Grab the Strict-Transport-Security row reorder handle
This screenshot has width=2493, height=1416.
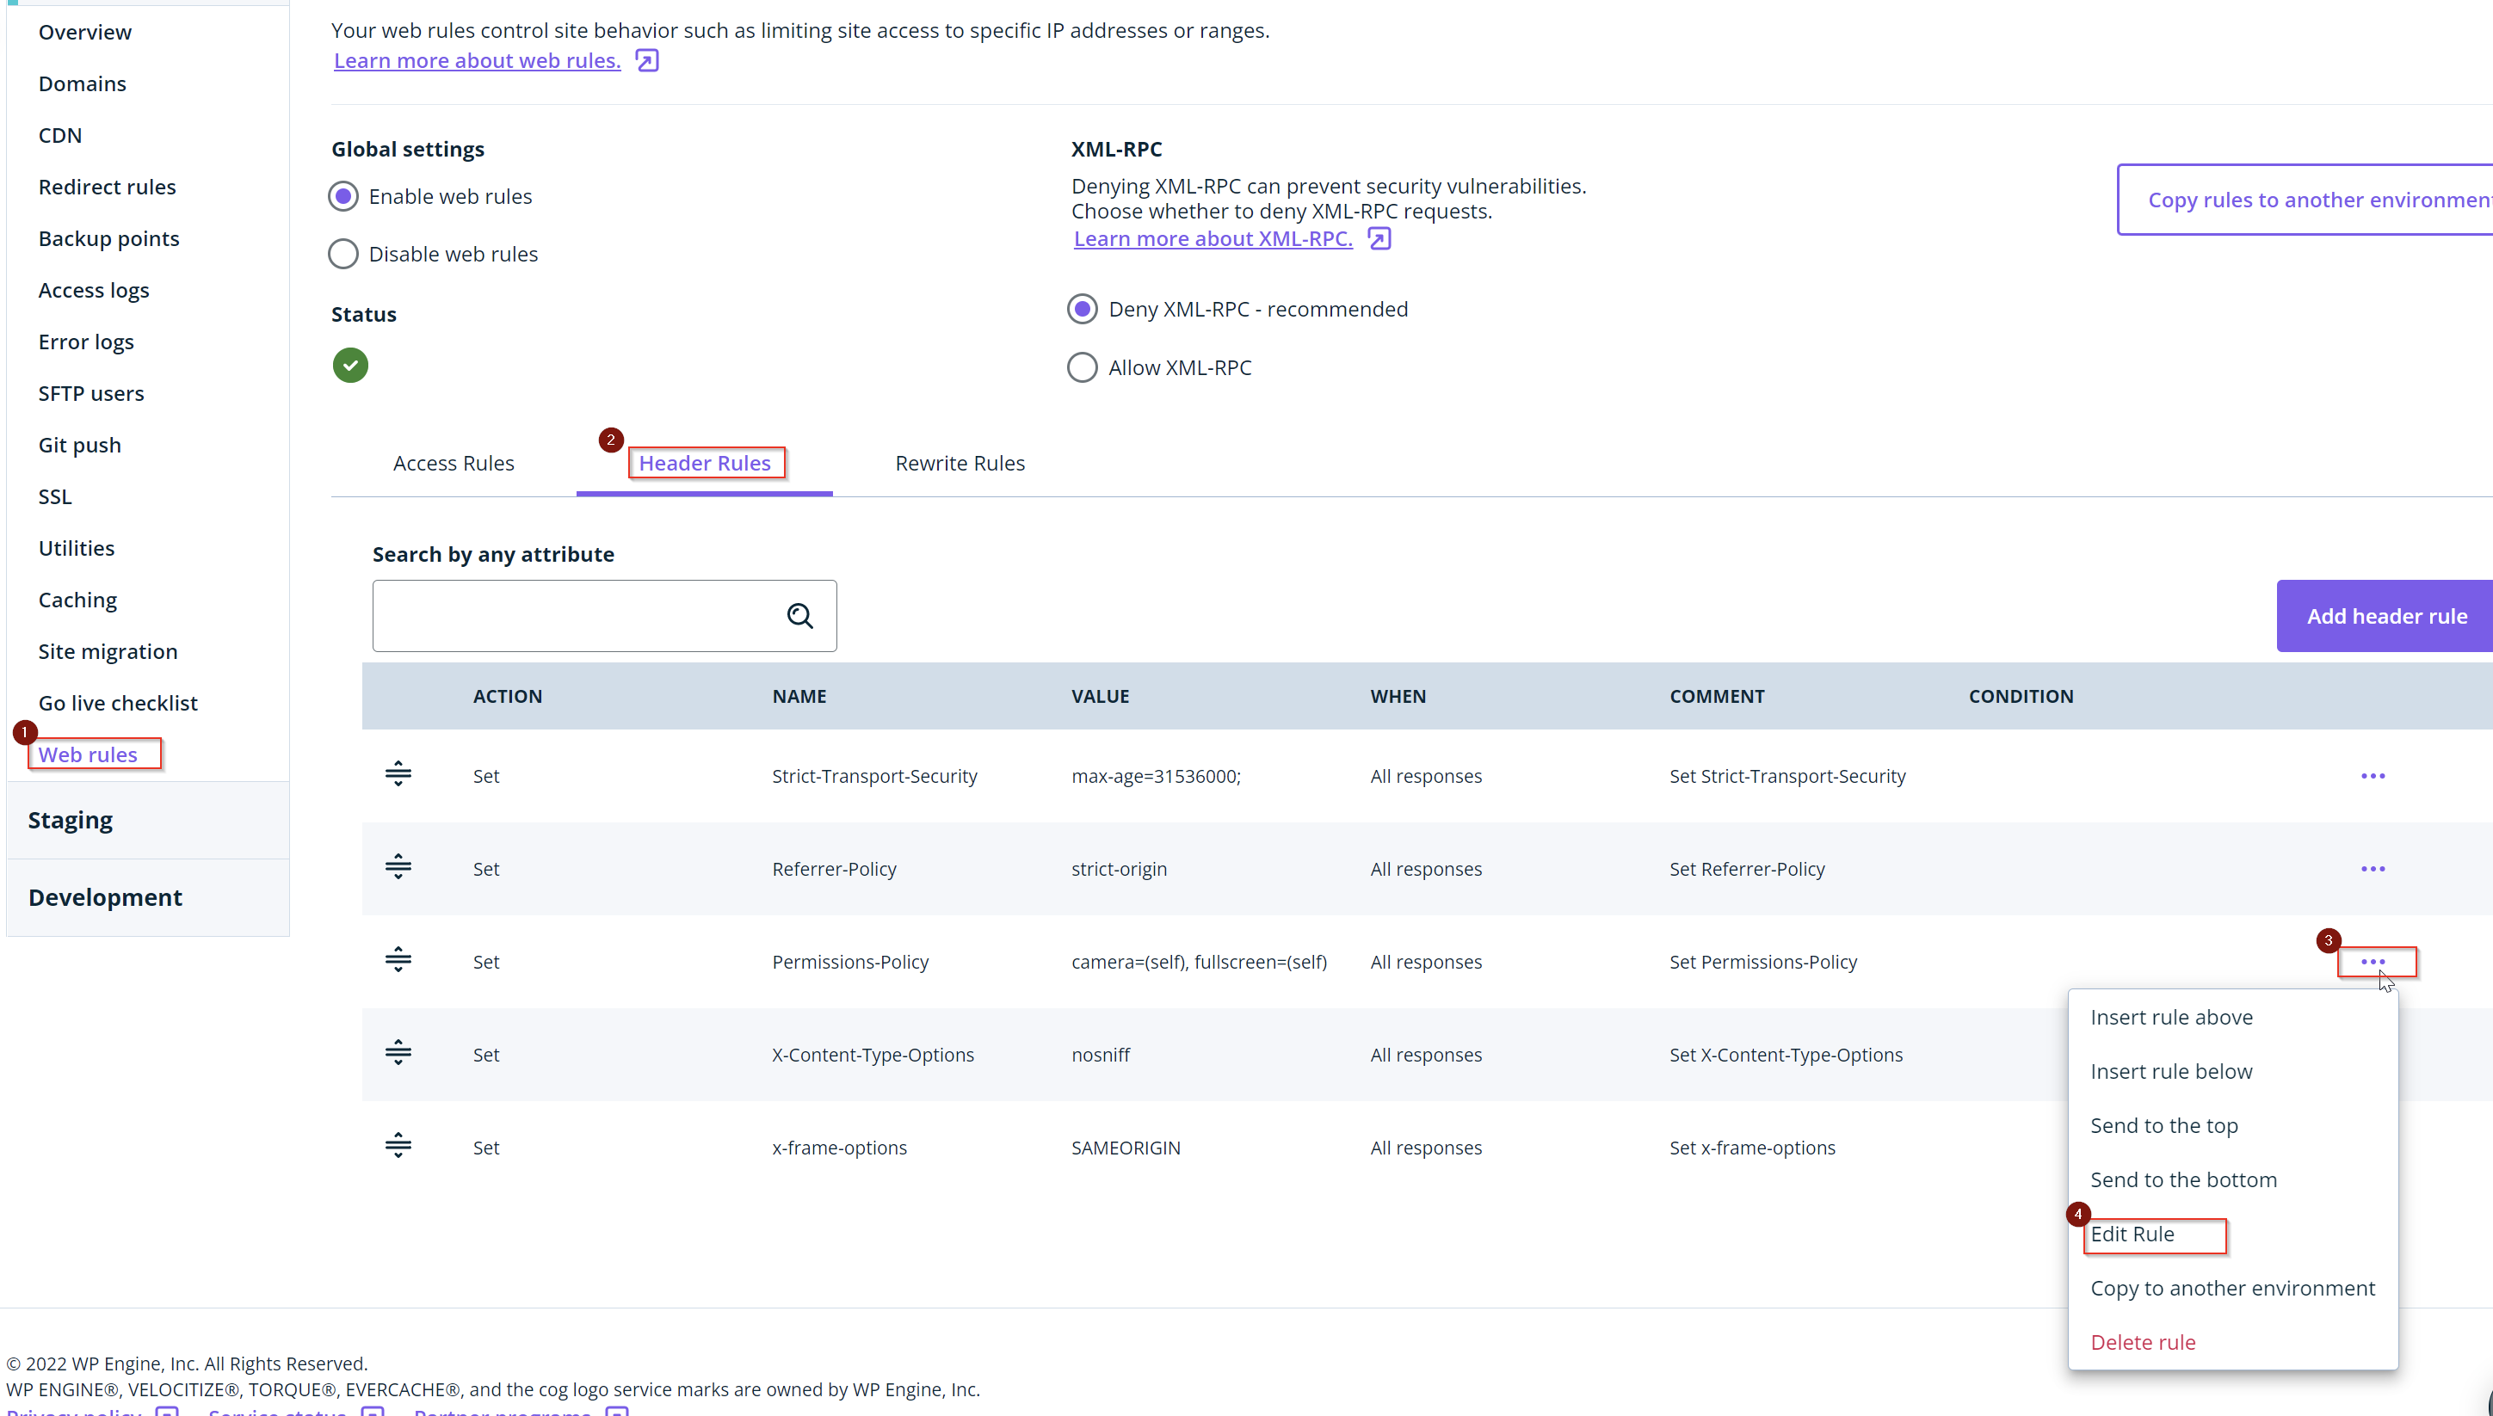pos(398,774)
